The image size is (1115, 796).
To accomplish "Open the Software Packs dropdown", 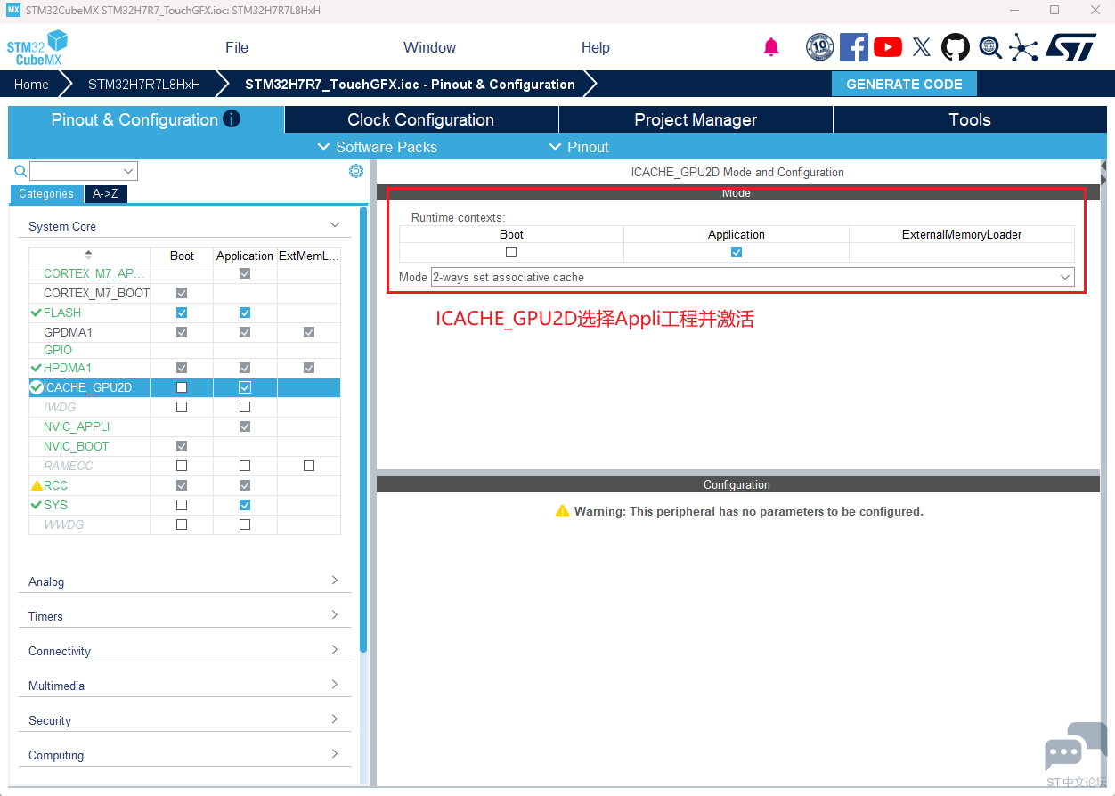I will pyautogui.click(x=378, y=147).
